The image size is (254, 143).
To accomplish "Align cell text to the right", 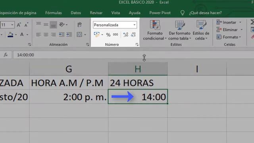I will coord(53,35).
